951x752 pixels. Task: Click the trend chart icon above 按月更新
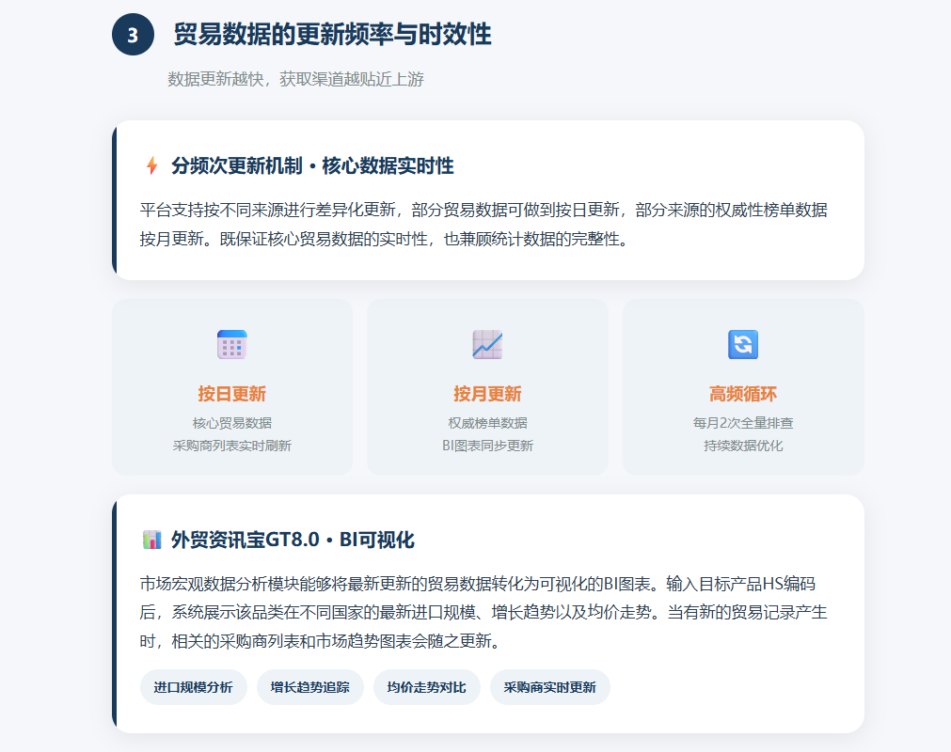(x=487, y=345)
